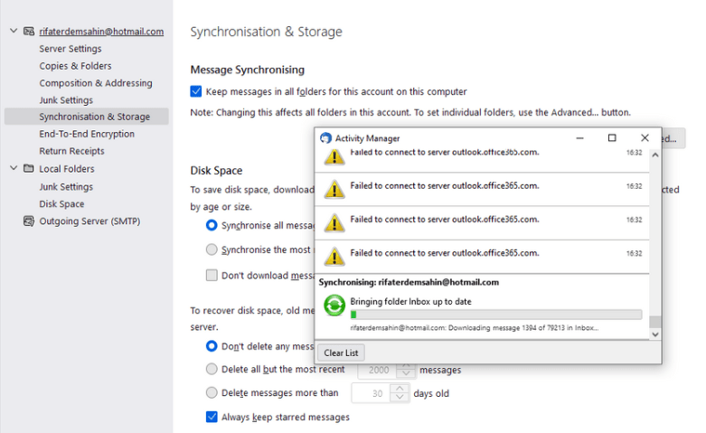Open Disk Space under Local Folders

pos(61,204)
